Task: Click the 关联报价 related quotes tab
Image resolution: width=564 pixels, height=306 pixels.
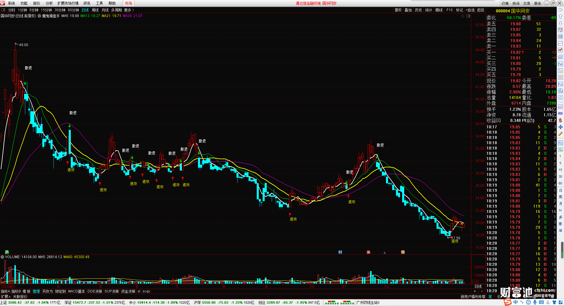Action: (20, 297)
